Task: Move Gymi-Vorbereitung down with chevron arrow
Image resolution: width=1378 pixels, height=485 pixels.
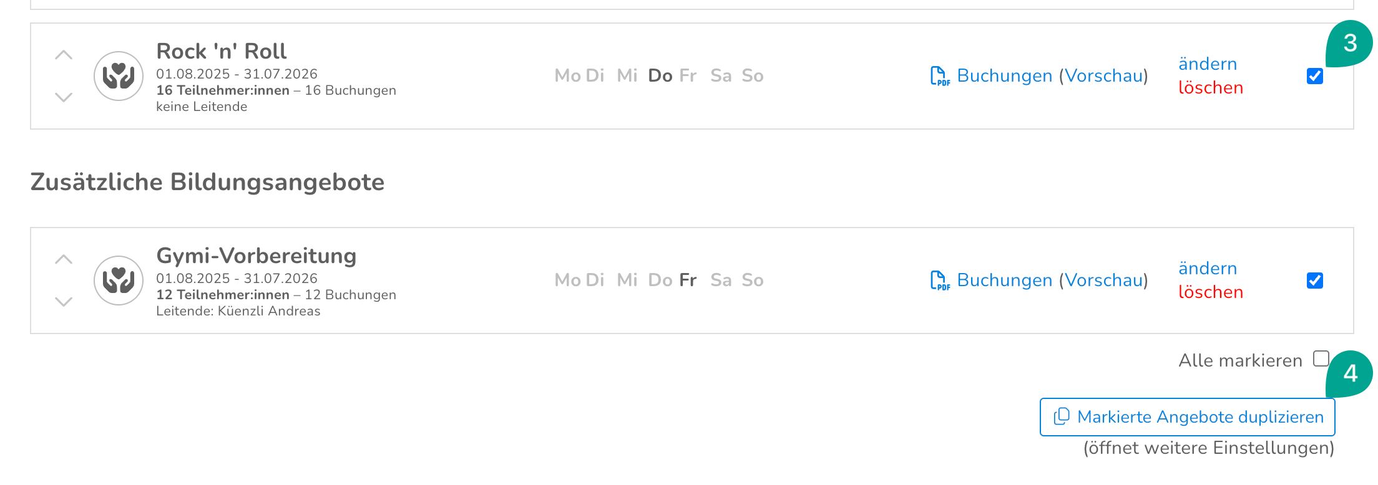Action: 64,302
